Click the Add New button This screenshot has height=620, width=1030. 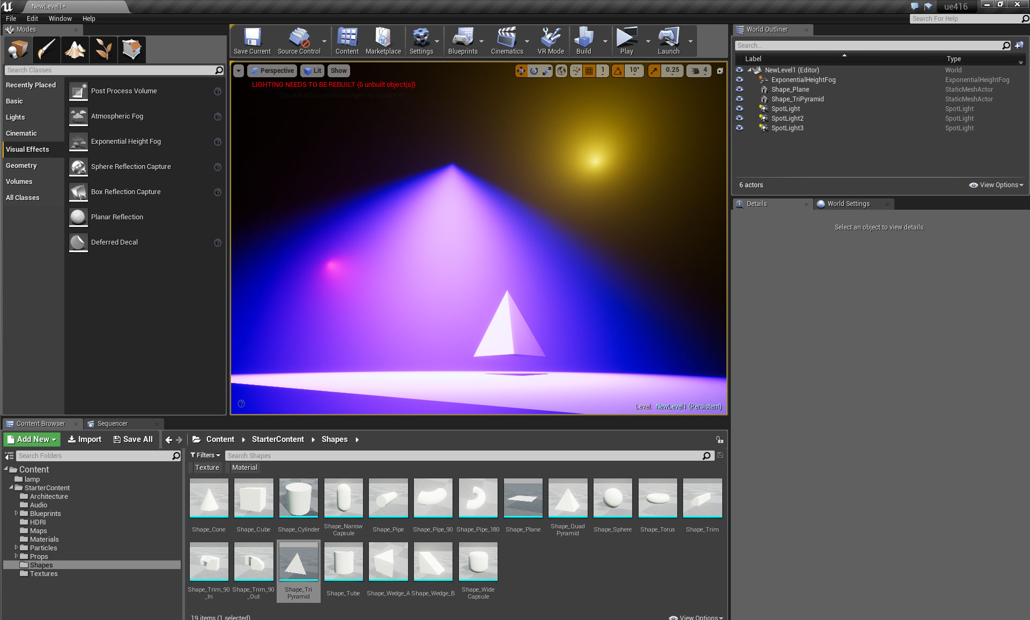[x=32, y=439]
